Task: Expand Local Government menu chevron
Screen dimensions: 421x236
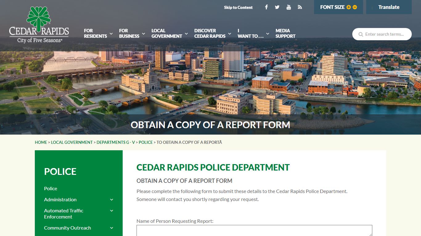Action: pyautogui.click(x=186, y=33)
